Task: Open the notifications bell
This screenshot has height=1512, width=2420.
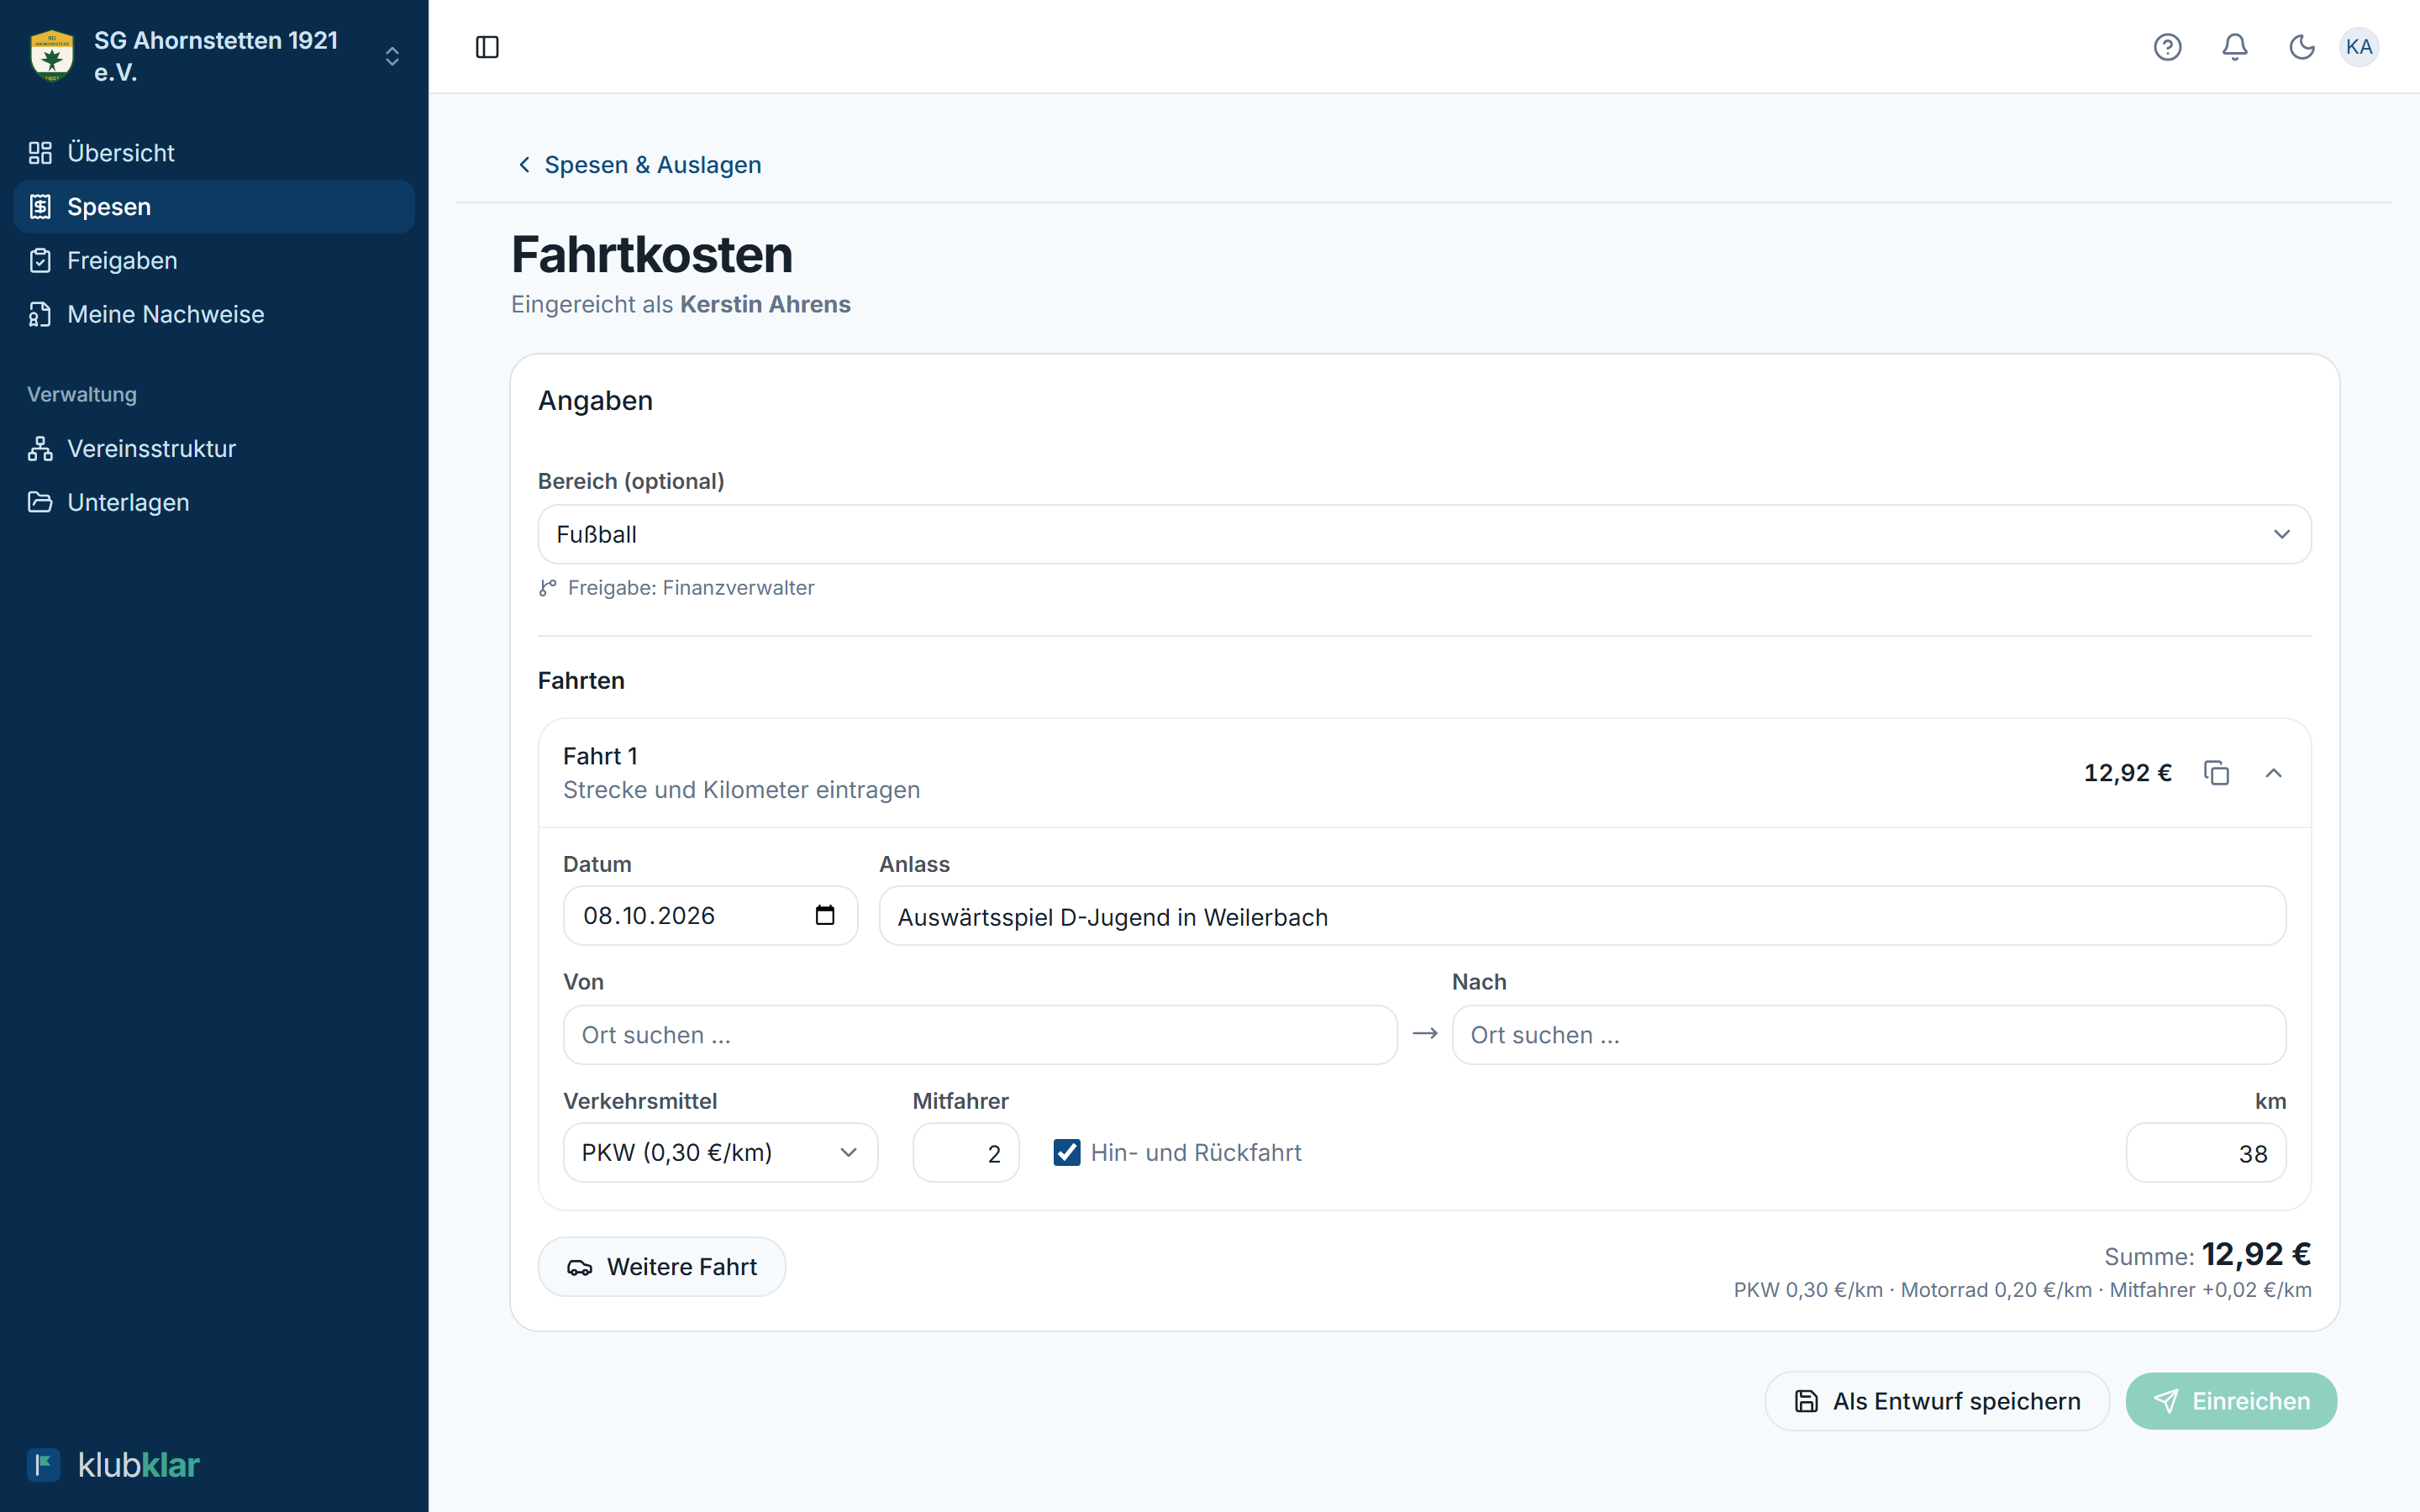Action: (2235, 47)
